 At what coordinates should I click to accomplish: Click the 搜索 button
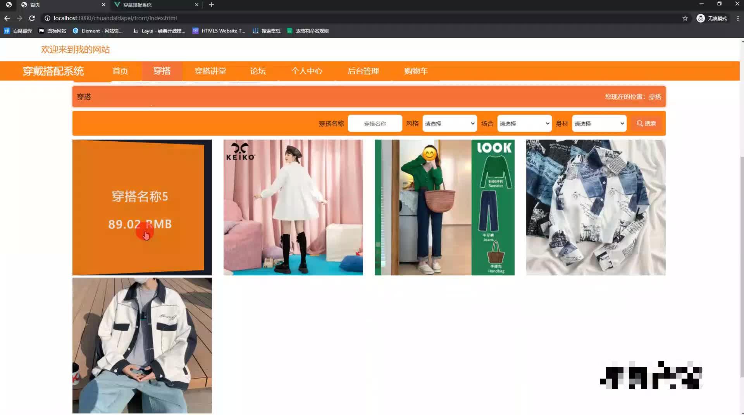coord(646,123)
